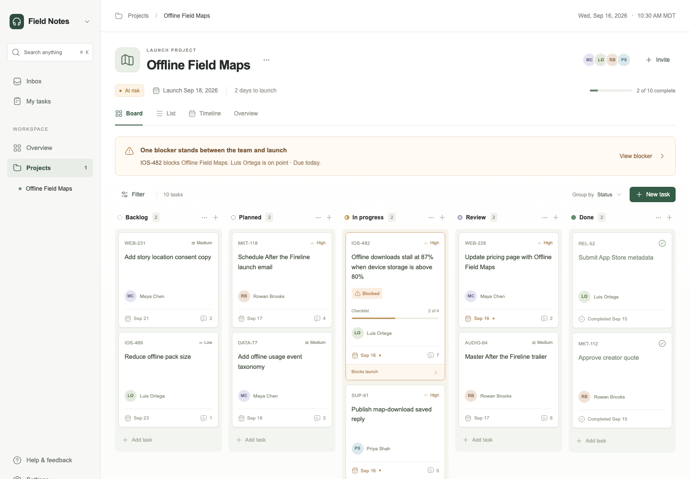Click the map project icon

click(127, 60)
